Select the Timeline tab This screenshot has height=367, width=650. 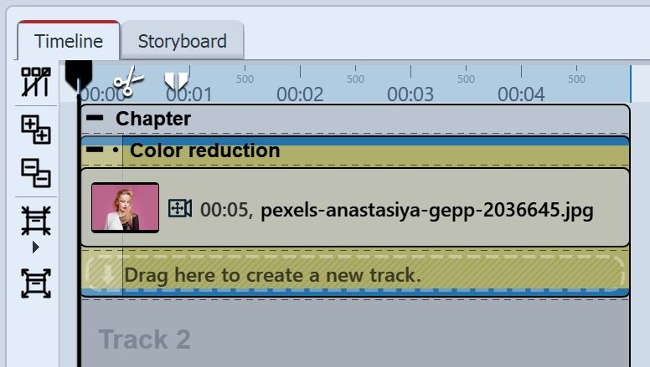tap(69, 41)
